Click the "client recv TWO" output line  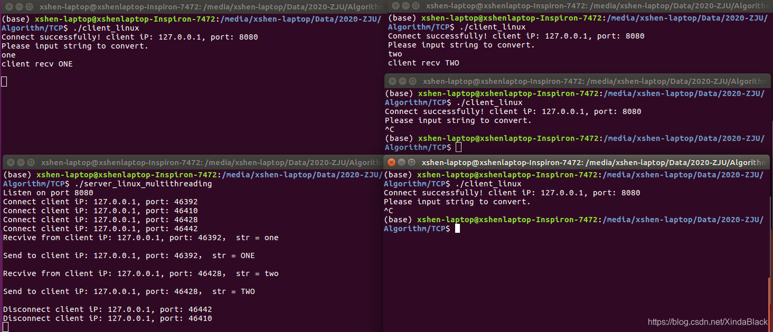(x=423, y=63)
